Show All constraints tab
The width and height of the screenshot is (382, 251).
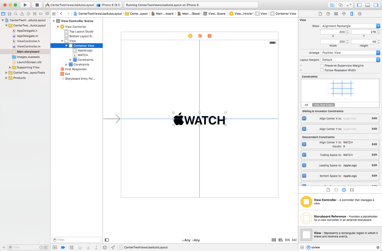[307, 105]
